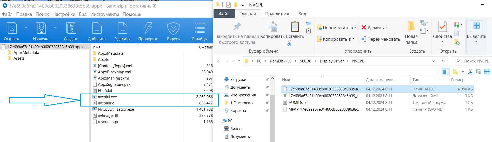
Task: Open the Открыть dropdown next to Свойства
Action: point(442,42)
